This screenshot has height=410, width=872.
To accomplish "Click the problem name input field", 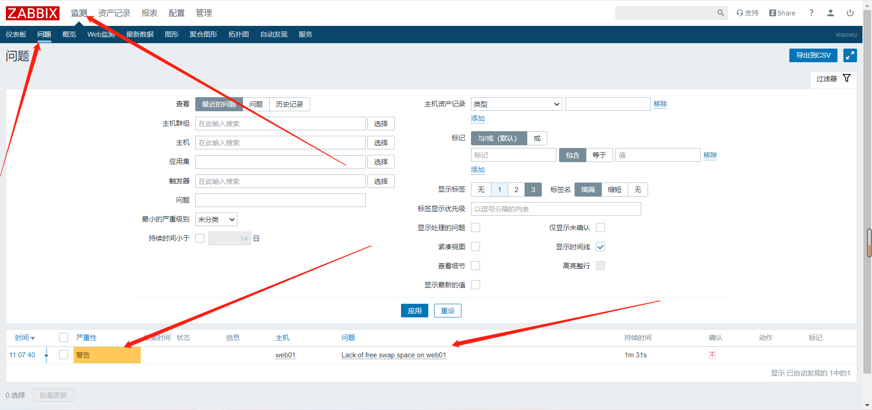I will tap(280, 200).
